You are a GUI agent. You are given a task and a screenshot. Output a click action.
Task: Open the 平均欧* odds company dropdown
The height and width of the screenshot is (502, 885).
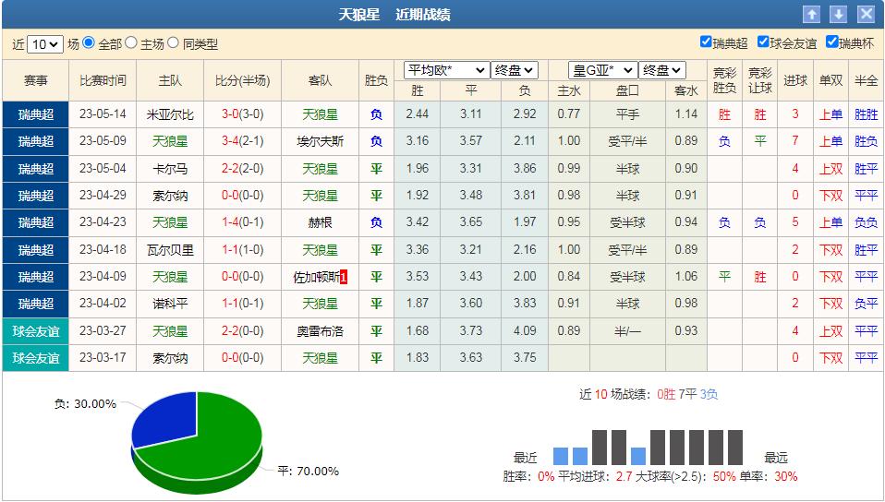tap(446, 70)
